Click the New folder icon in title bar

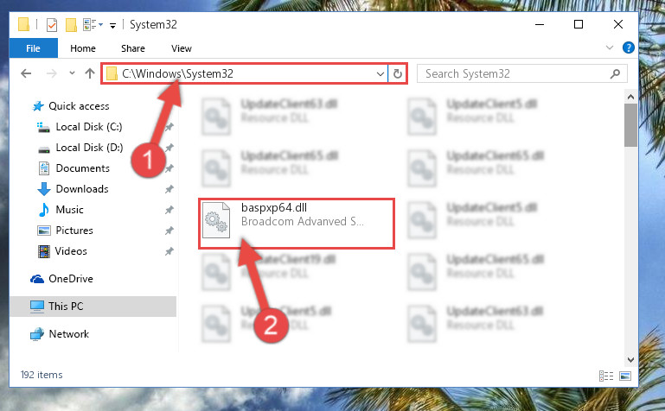click(x=71, y=25)
